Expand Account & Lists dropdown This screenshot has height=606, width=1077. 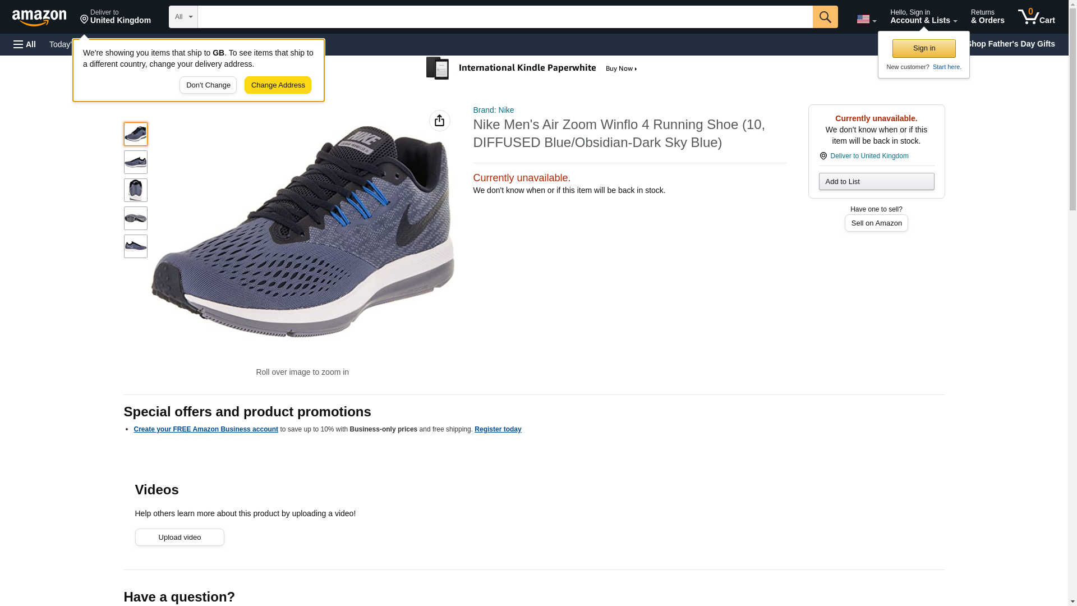923,17
